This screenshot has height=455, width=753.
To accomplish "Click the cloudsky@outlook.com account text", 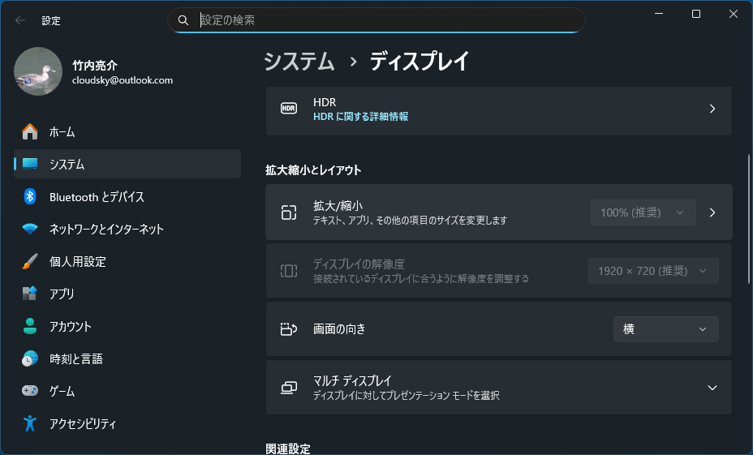I will pyautogui.click(x=123, y=80).
